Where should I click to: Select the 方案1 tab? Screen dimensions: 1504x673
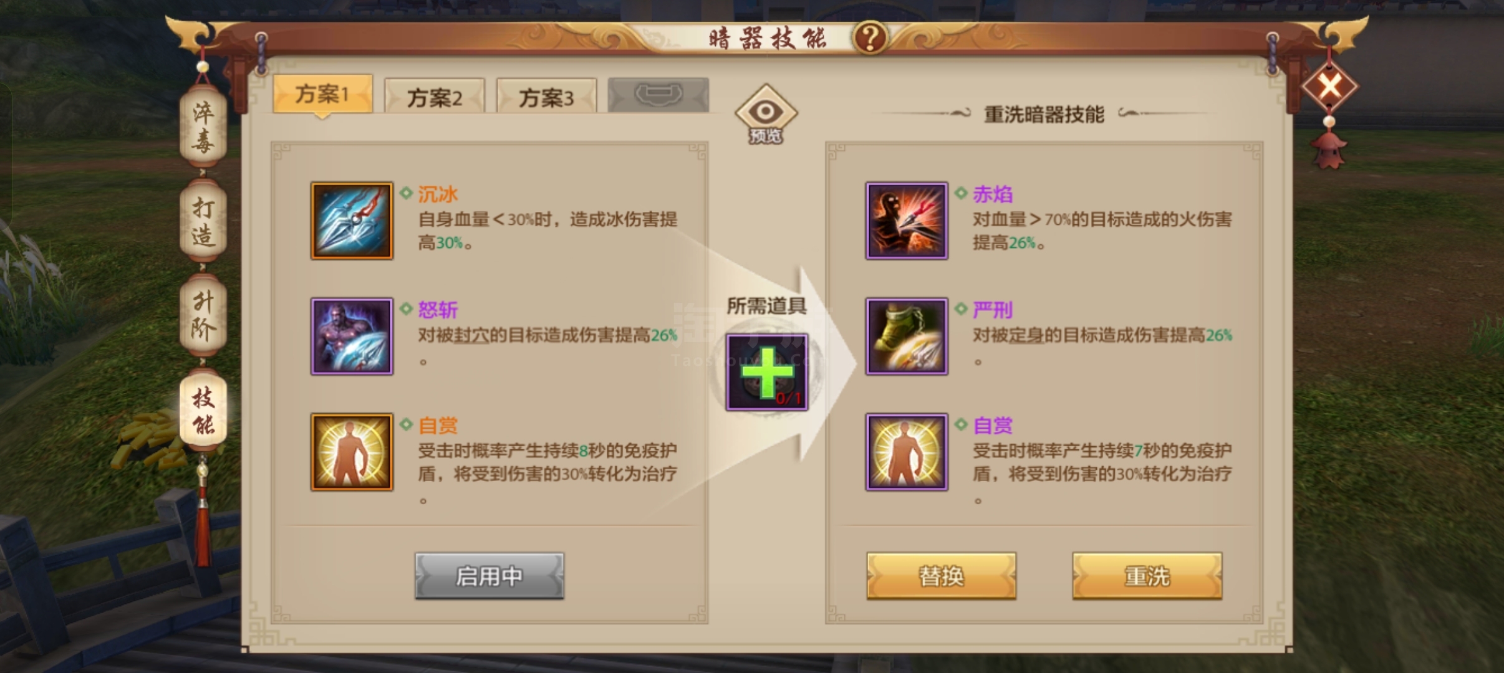(322, 95)
